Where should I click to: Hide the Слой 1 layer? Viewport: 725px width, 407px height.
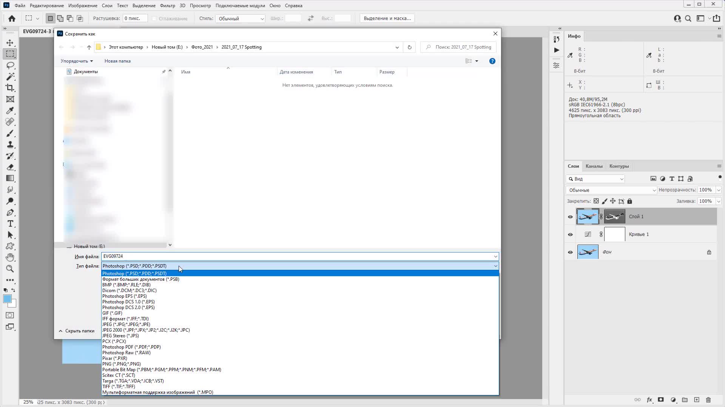(x=570, y=217)
